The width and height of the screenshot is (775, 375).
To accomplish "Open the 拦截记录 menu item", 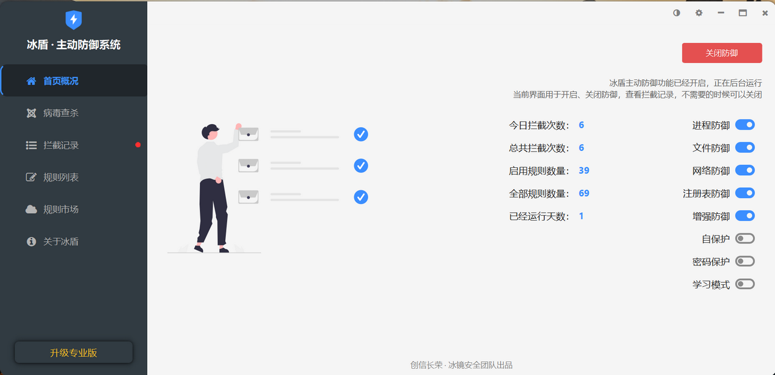I will (61, 145).
